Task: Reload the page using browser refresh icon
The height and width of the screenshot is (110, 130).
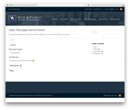Action: pyautogui.click(x=84, y=5)
